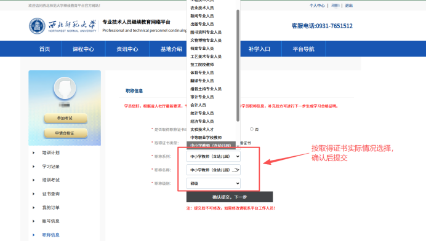This screenshot has width=426, height=241.
Task: Choose 技工院校教师 option
Action: [211, 65]
